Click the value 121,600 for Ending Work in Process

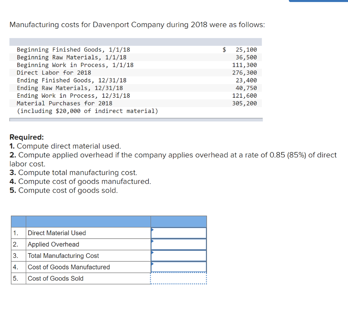click(x=244, y=96)
